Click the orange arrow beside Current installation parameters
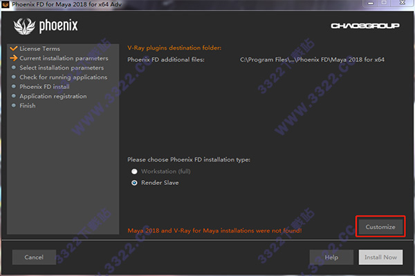The height and width of the screenshot is (276, 415). [x=14, y=58]
